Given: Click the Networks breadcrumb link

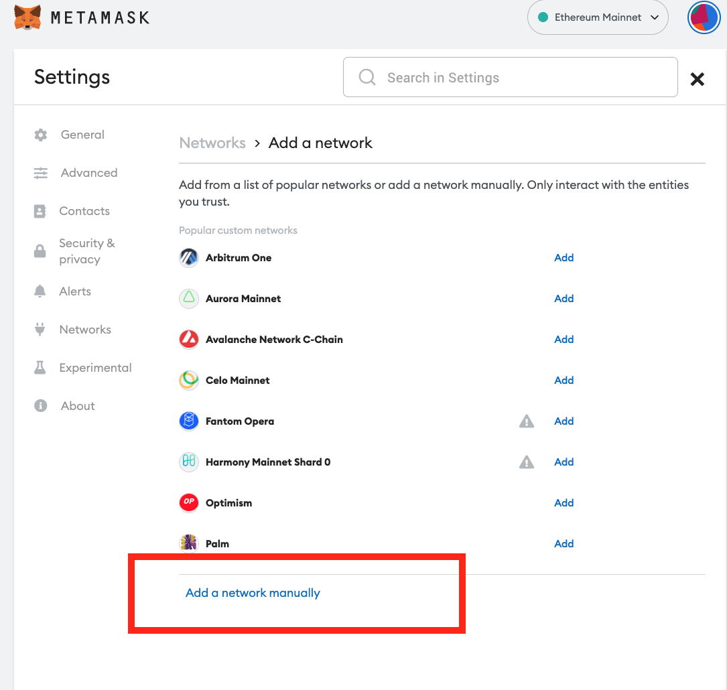Looking at the screenshot, I should [x=212, y=143].
